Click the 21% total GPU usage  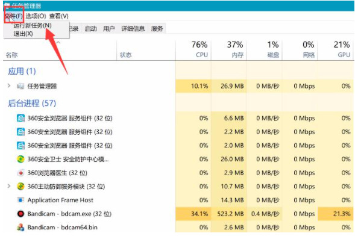coord(342,45)
